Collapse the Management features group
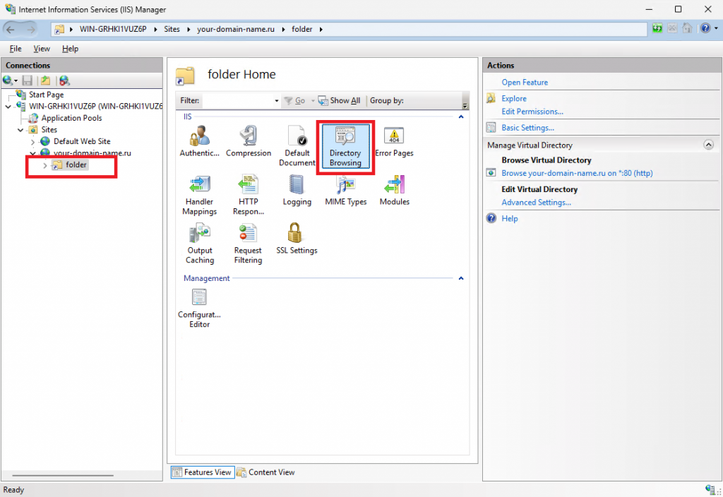Screen dimensions: 723x497 pos(460,278)
